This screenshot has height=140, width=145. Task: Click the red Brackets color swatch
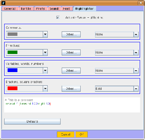12,88
